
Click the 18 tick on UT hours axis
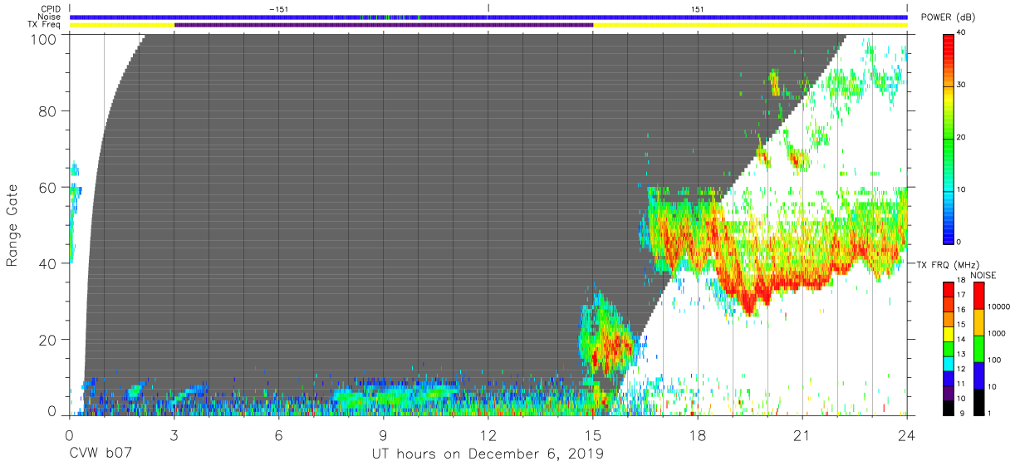(698, 434)
